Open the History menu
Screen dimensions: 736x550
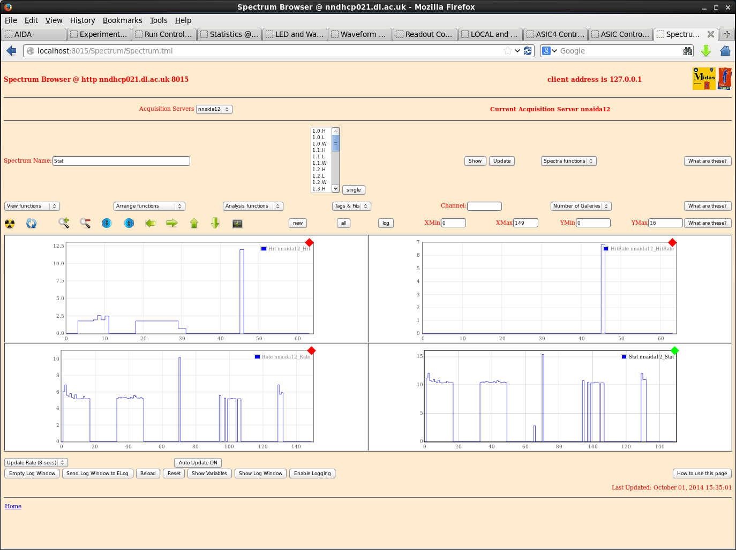[82, 20]
